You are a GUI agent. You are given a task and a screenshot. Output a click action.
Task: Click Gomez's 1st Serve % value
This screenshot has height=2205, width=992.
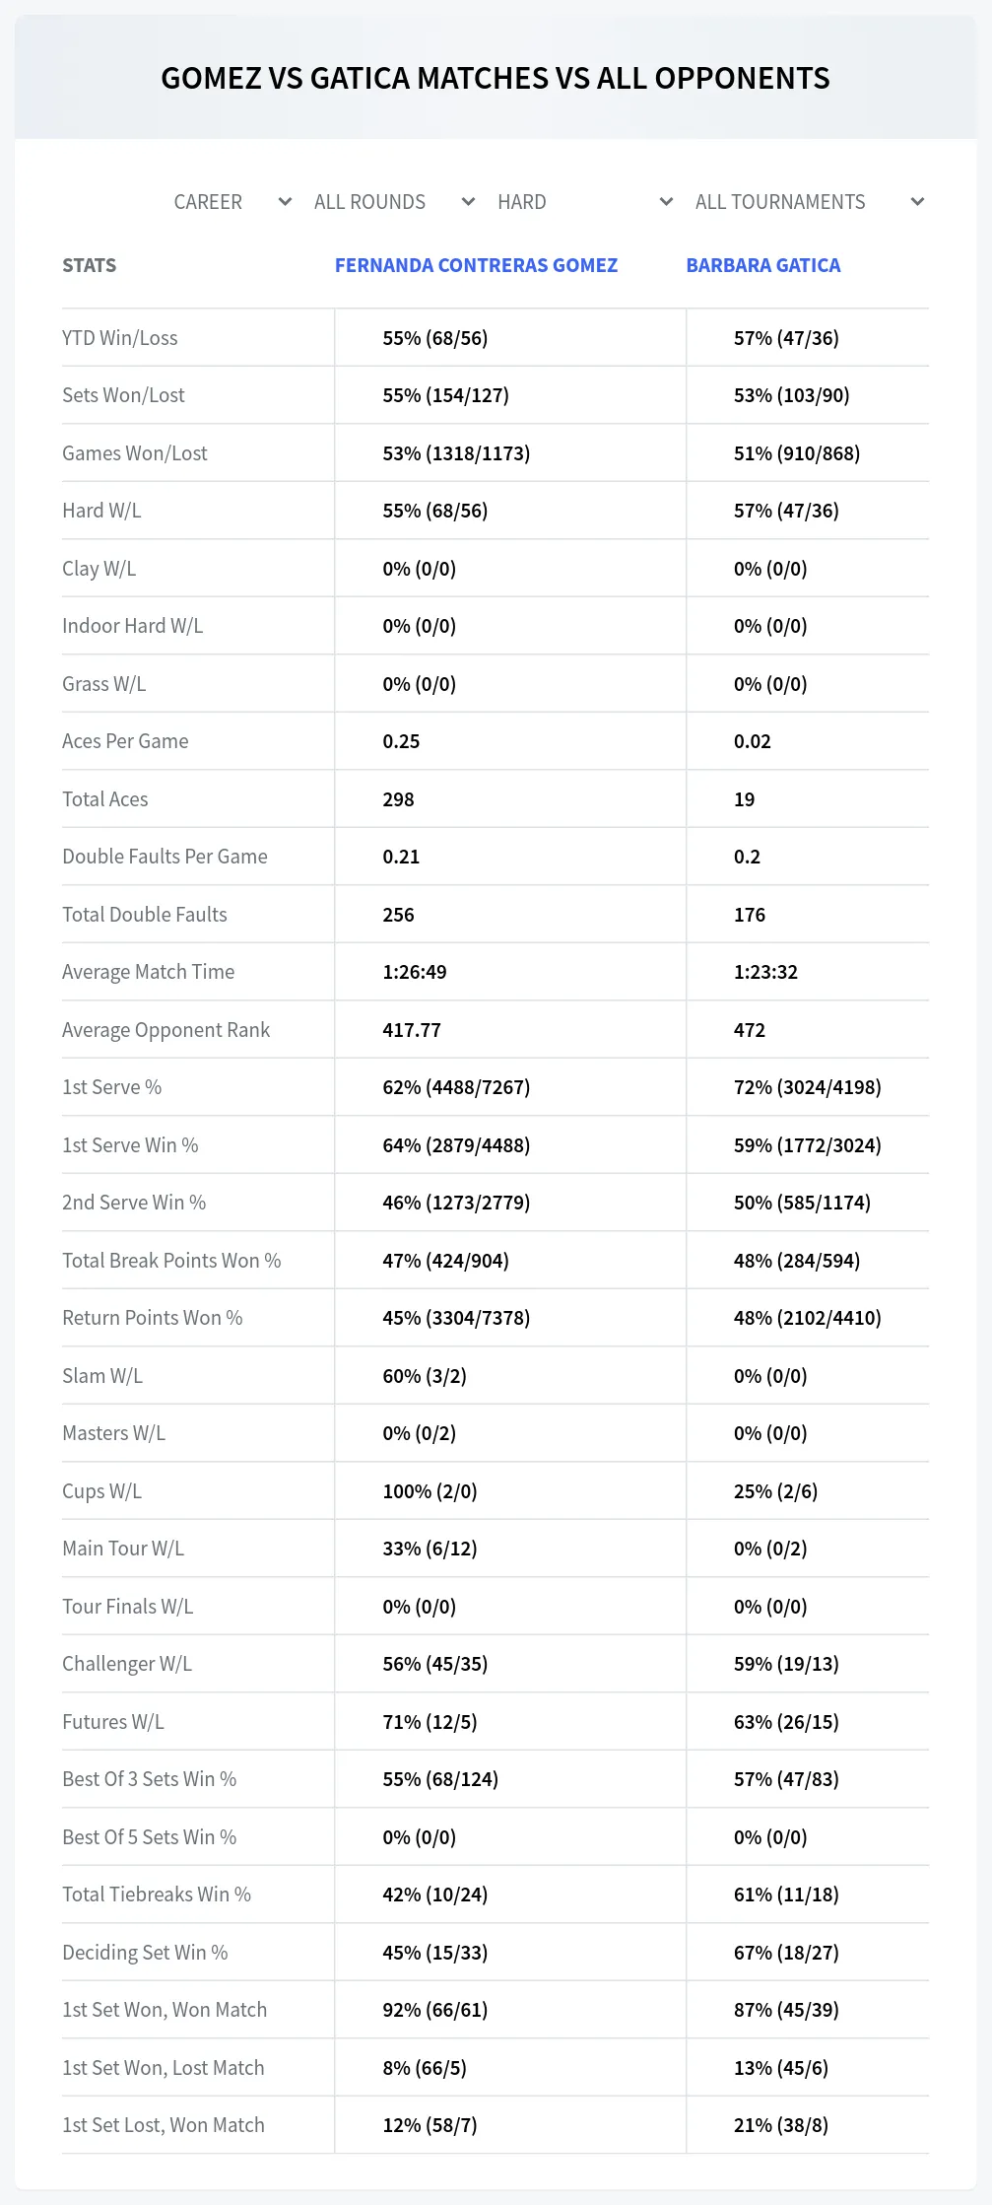tap(456, 1087)
